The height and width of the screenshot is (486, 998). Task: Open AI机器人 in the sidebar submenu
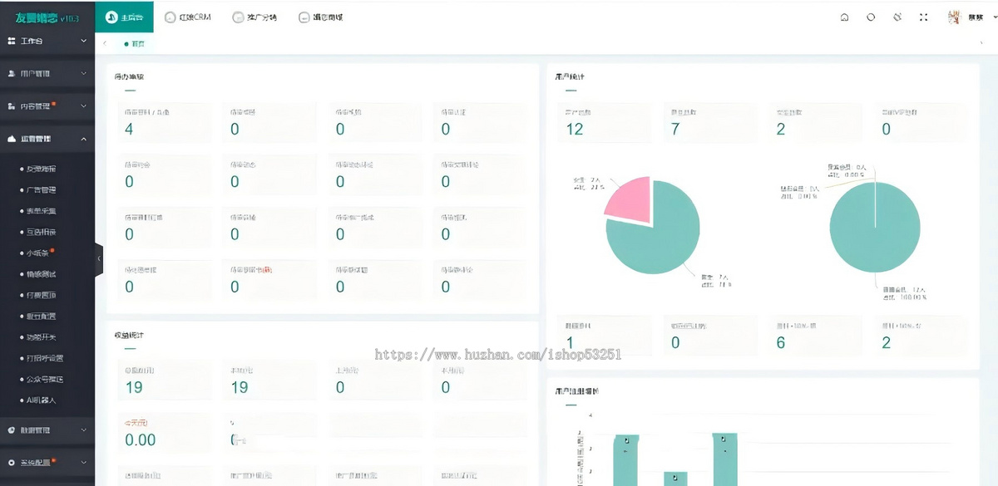coord(42,400)
